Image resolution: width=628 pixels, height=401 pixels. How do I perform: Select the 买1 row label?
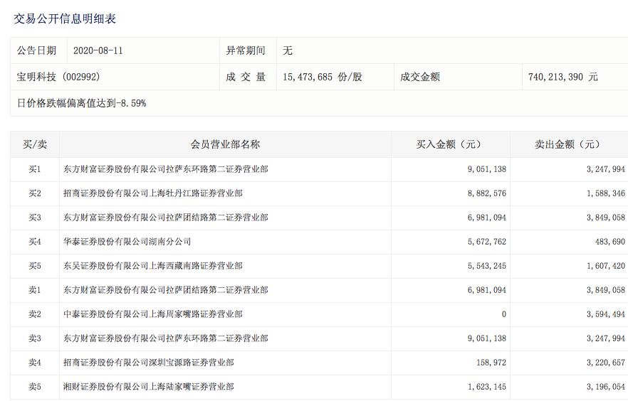tap(35, 169)
